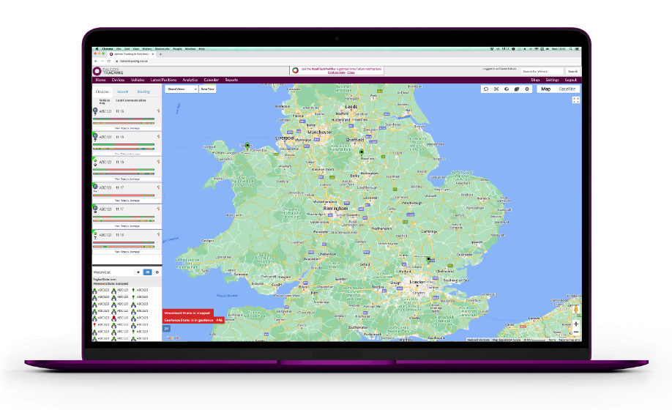Screen dimensions: 672x410
Task: Click the browser back arrow
Action: [x=96, y=61]
